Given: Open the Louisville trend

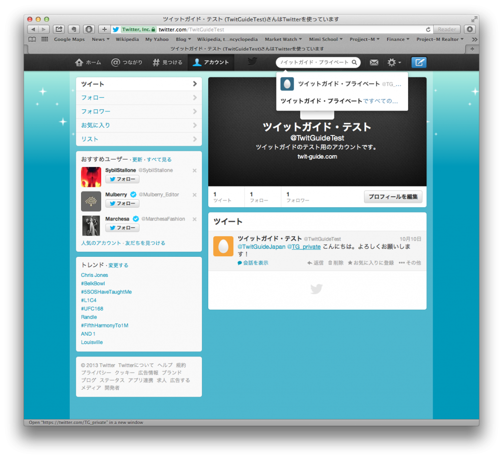Looking at the screenshot, I should pyautogui.click(x=92, y=342).
